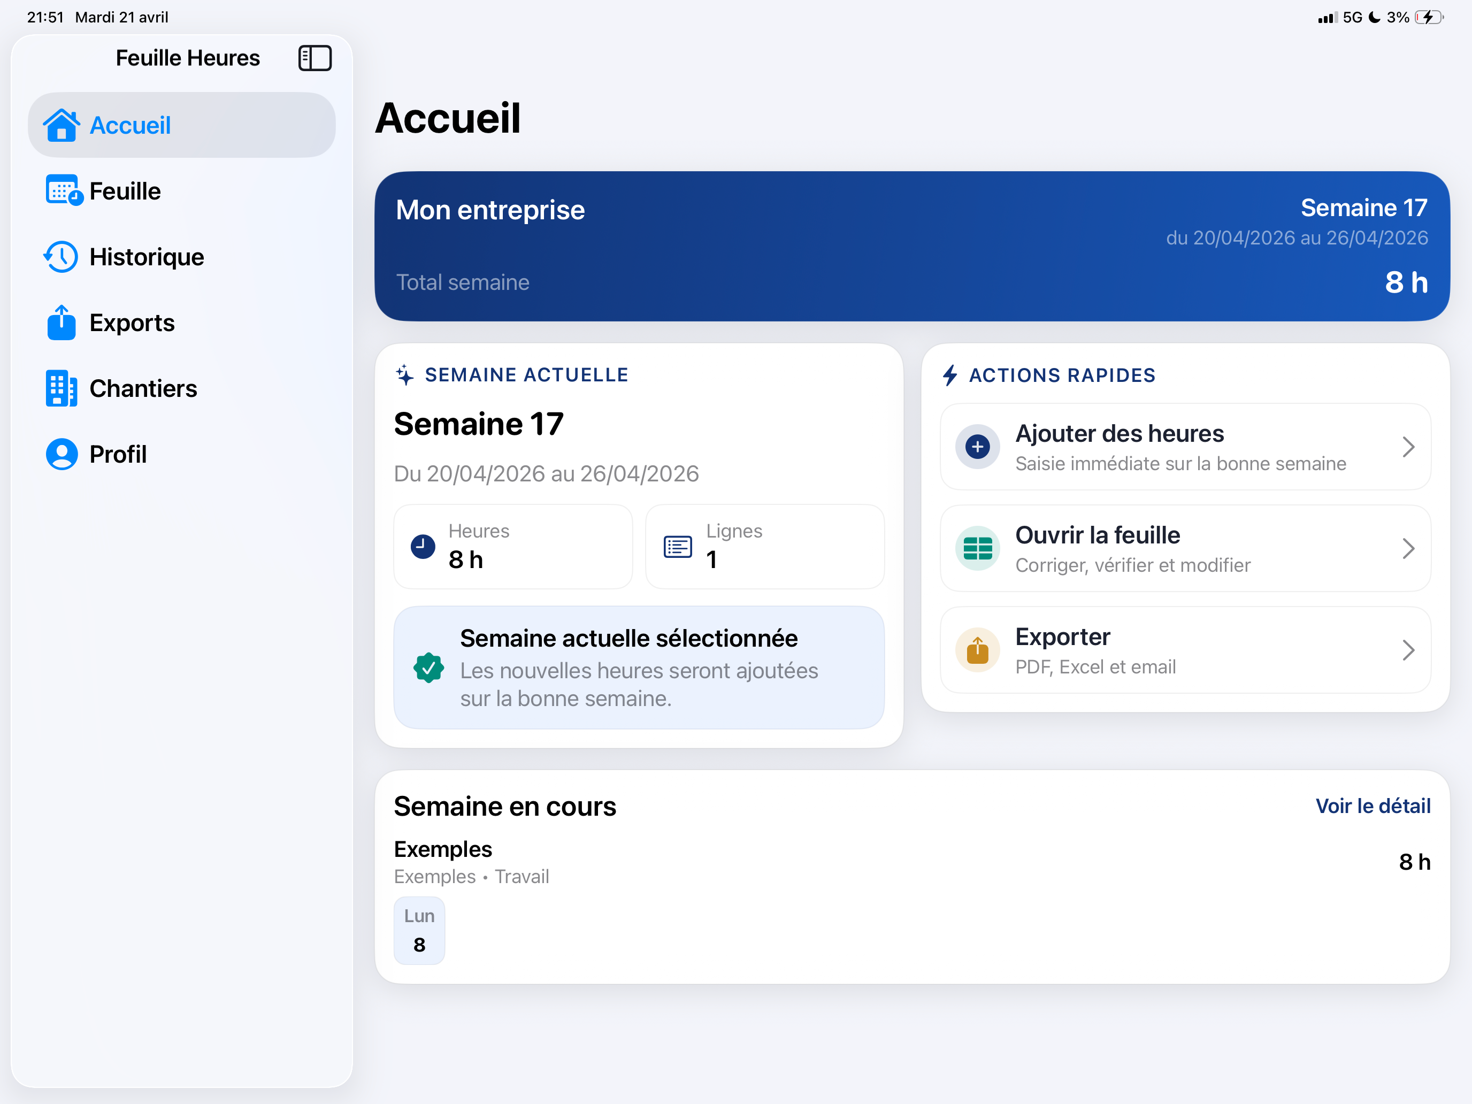Click the Heures clock icon

point(423,547)
